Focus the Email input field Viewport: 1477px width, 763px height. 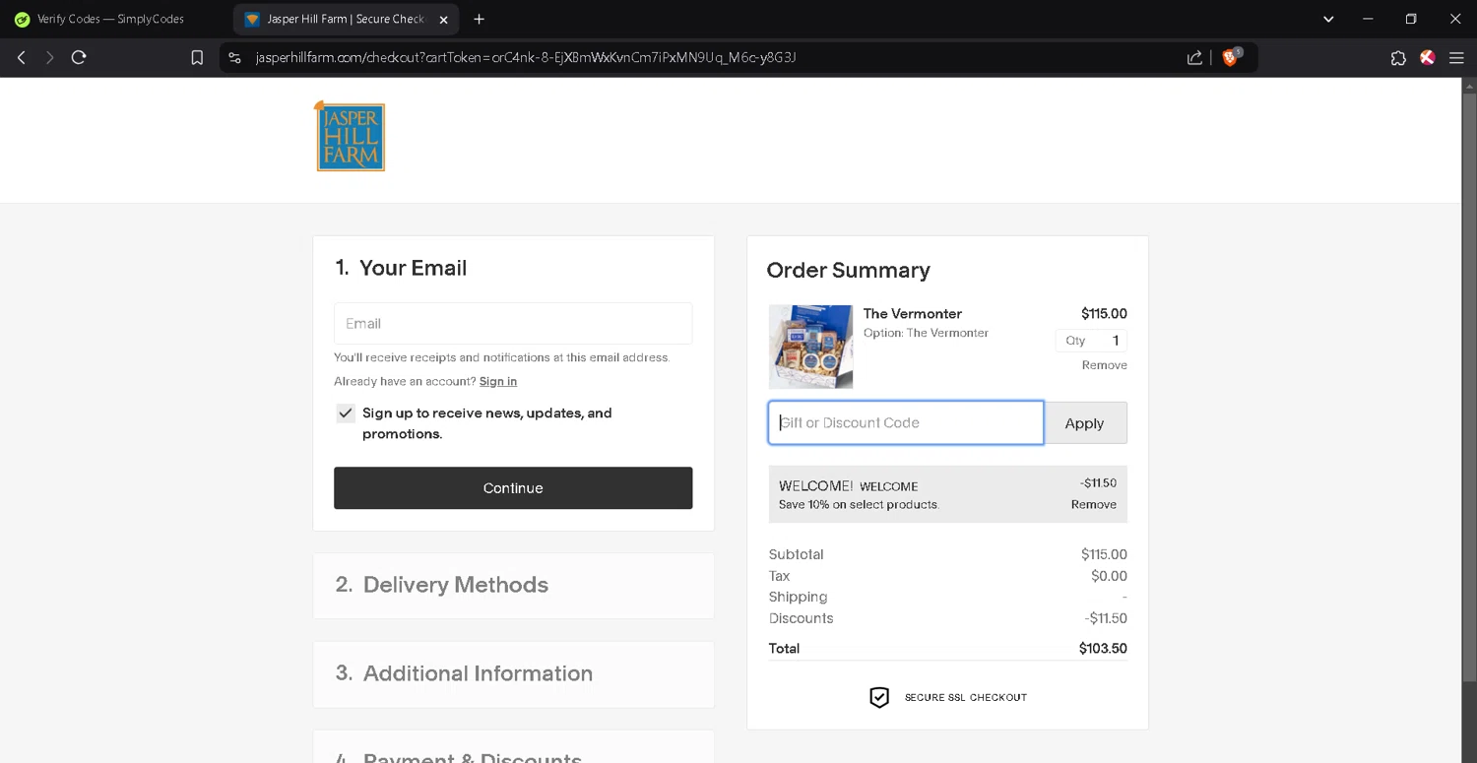513,323
